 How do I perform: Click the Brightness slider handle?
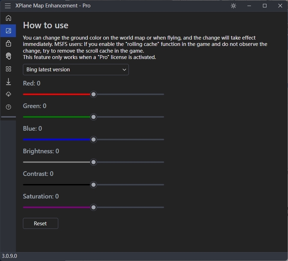pos(94,162)
